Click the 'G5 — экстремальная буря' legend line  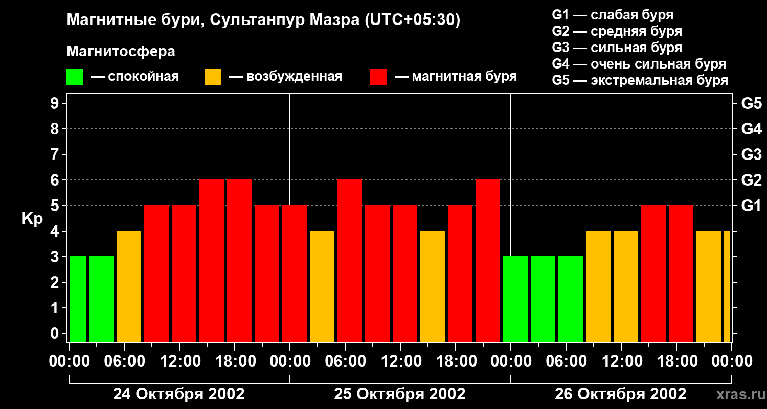(x=640, y=80)
